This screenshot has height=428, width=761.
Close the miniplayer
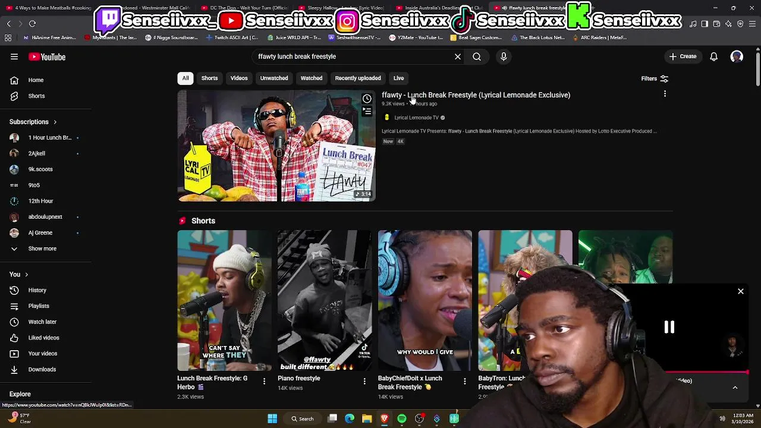pos(741,291)
